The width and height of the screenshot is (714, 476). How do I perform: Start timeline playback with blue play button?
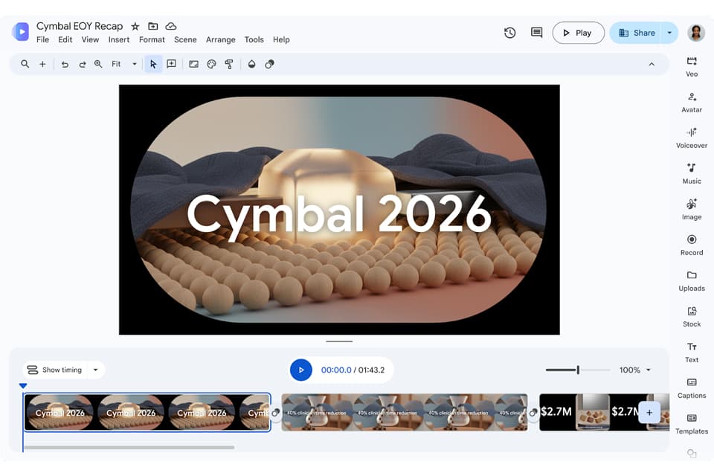pos(301,370)
